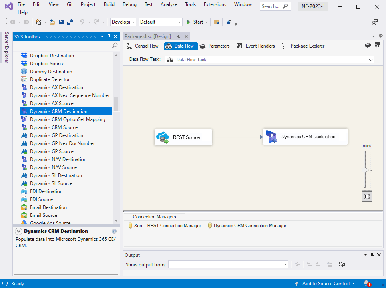
Task: Select Dynamics CRM Connection Manager
Action: [247, 226]
